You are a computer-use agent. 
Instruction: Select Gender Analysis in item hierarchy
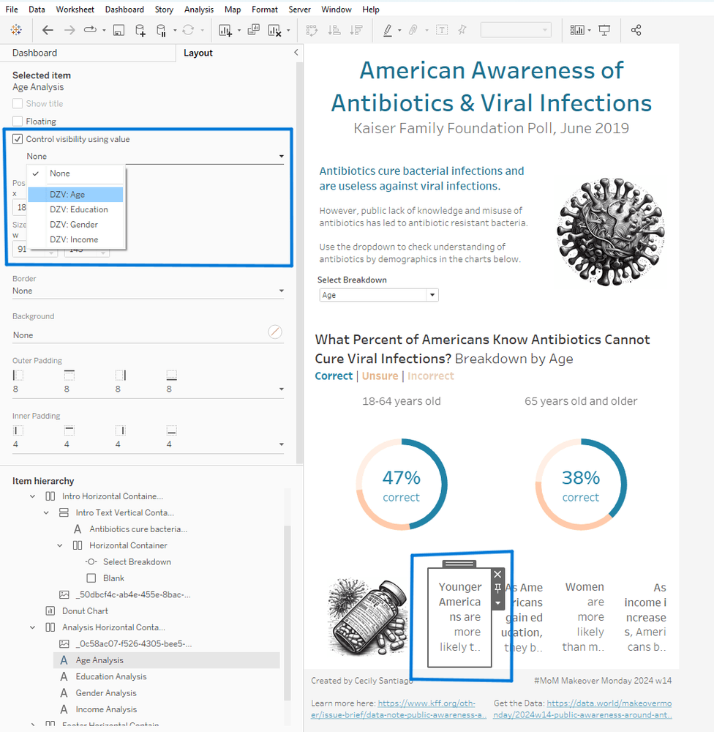pyautogui.click(x=106, y=692)
